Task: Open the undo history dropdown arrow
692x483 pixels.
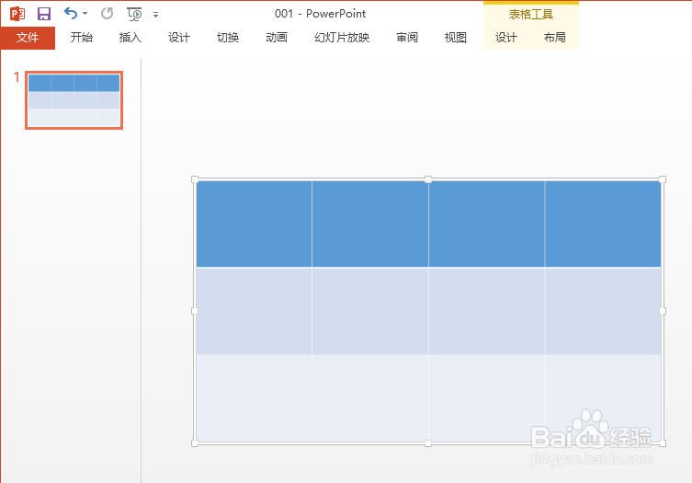Action: tap(85, 14)
